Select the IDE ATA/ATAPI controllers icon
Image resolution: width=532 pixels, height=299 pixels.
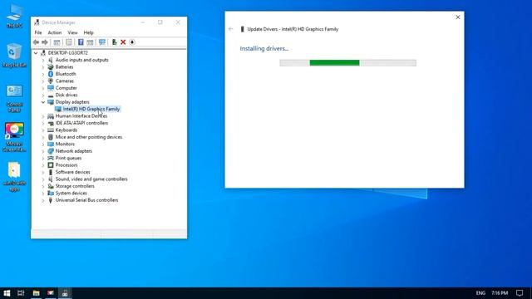tap(51, 123)
